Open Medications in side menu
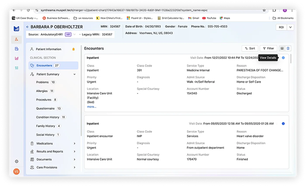 (x=45, y=143)
